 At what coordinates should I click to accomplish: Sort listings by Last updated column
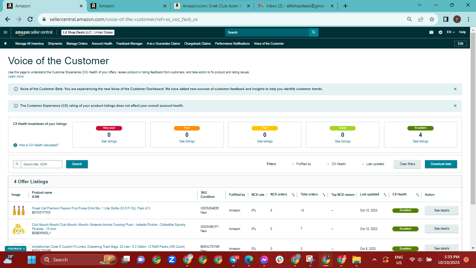coord(385,195)
